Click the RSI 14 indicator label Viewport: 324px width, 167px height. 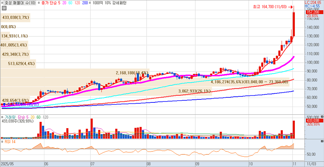point(10,142)
